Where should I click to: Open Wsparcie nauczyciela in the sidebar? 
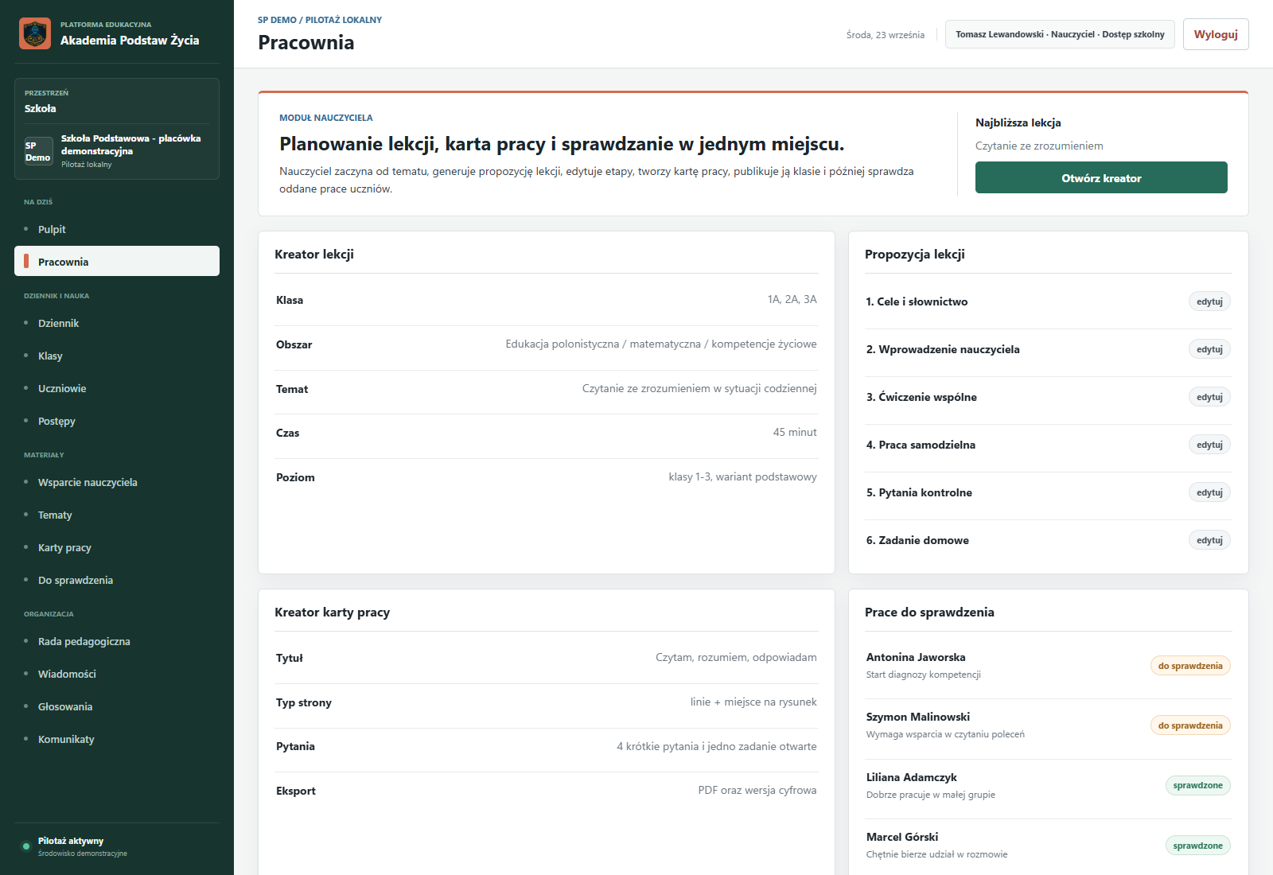click(117, 482)
